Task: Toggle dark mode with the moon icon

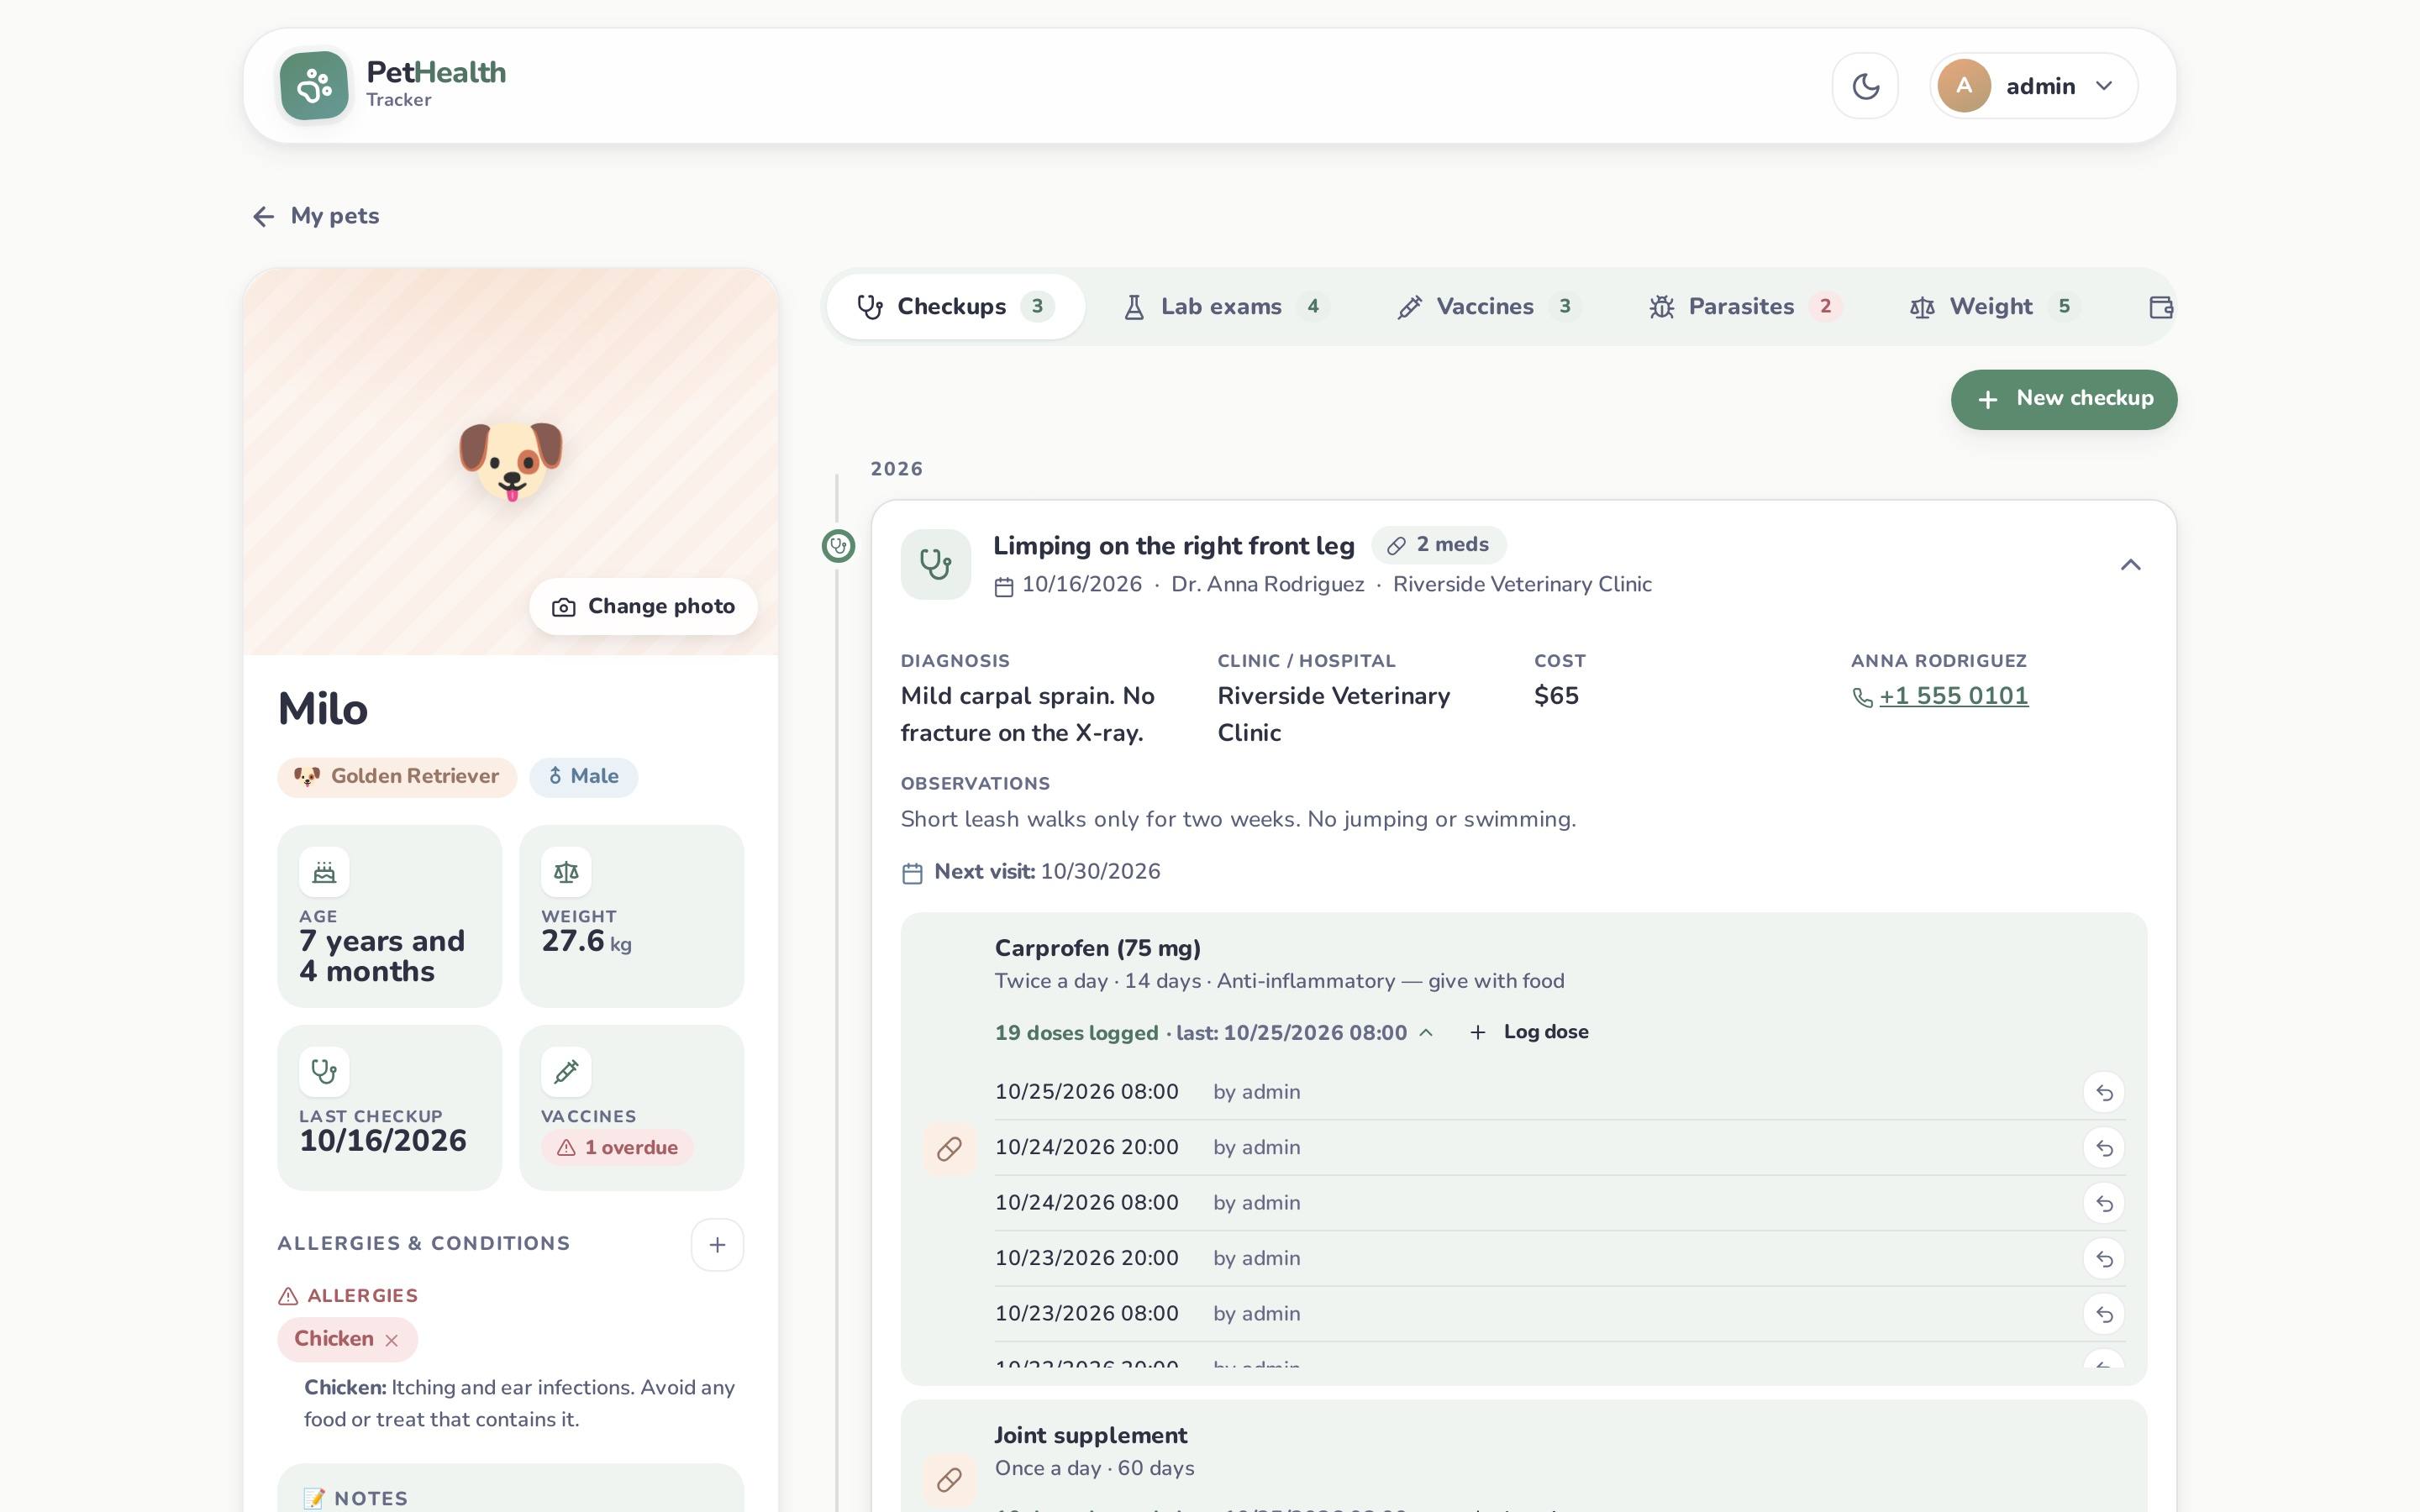Action: 1865,86
